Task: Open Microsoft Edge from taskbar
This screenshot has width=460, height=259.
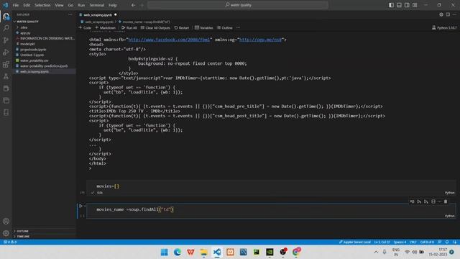Action: point(178,252)
